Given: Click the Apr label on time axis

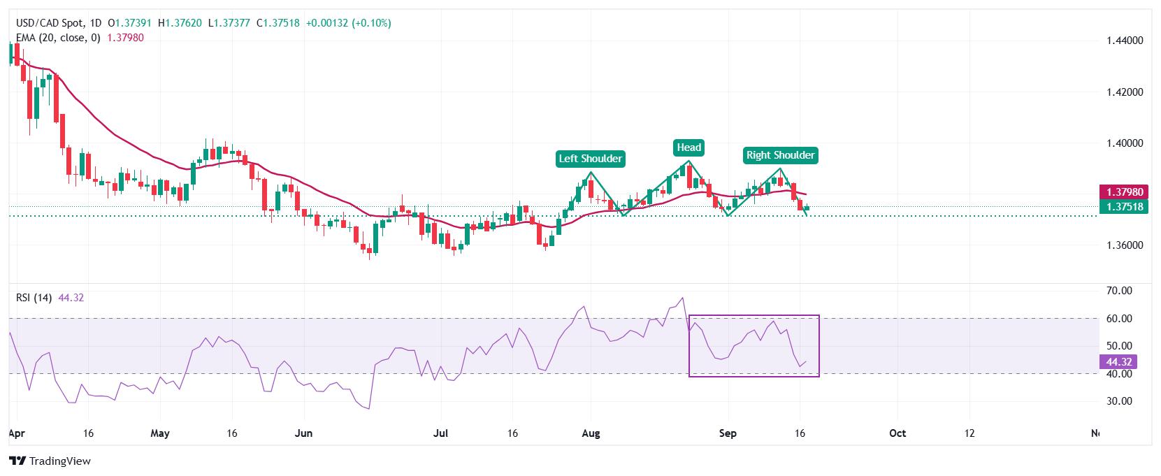Looking at the screenshot, I should click(15, 433).
